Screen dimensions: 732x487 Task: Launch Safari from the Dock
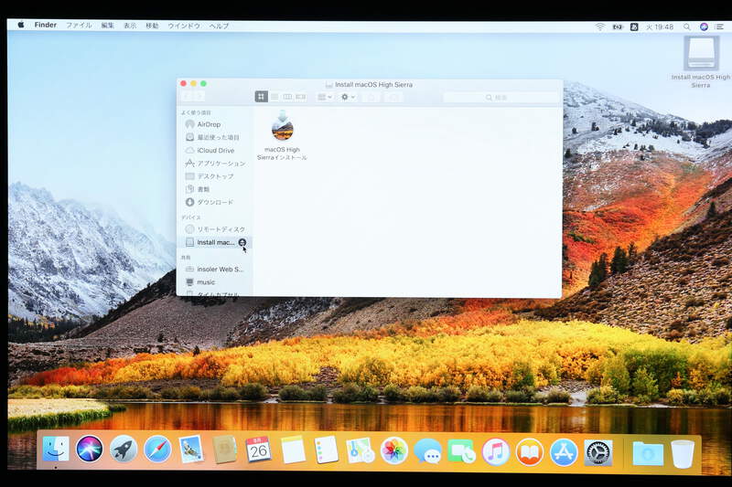pos(157,450)
